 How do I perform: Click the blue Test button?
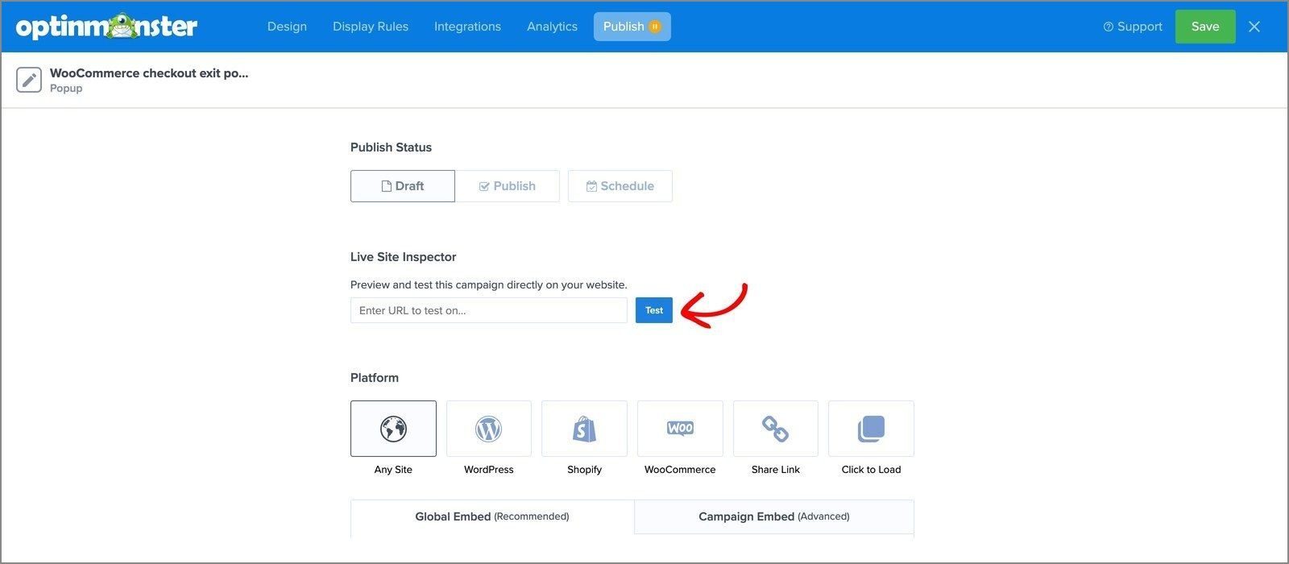pyautogui.click(x=654, y=310)
